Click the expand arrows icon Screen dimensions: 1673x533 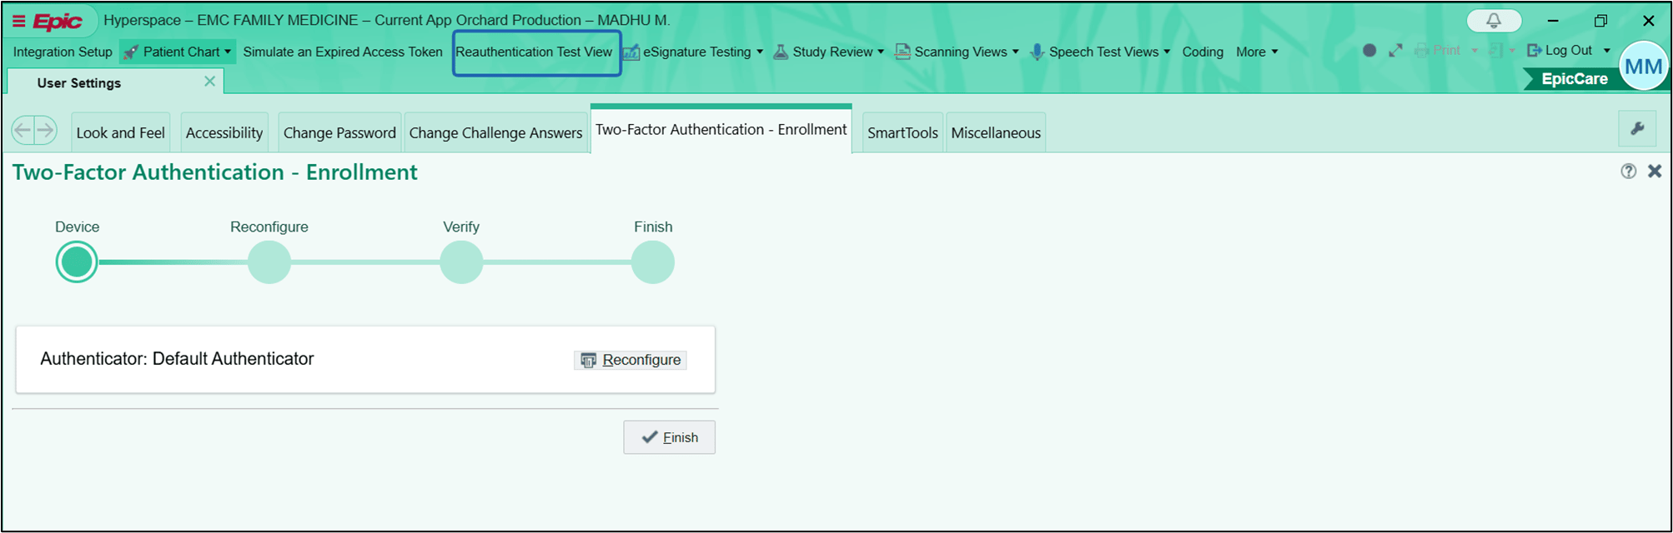(x=1395, y=51)
